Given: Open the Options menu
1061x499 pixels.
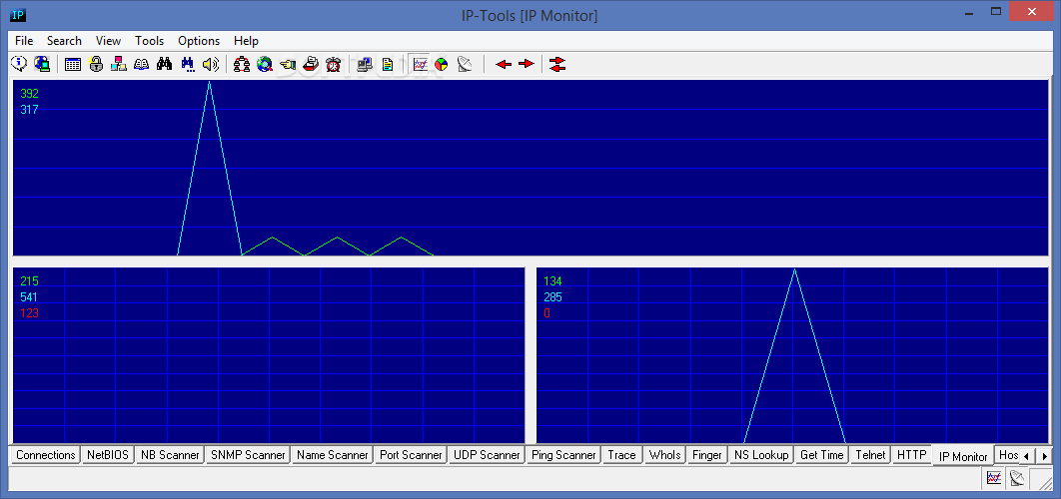Looking at the screenshot, I should coord(199,41).
